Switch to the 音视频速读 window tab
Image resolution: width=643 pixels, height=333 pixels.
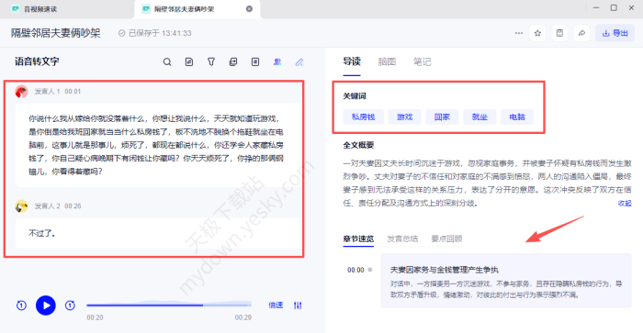pyautogui.click(x=40, y=9)
